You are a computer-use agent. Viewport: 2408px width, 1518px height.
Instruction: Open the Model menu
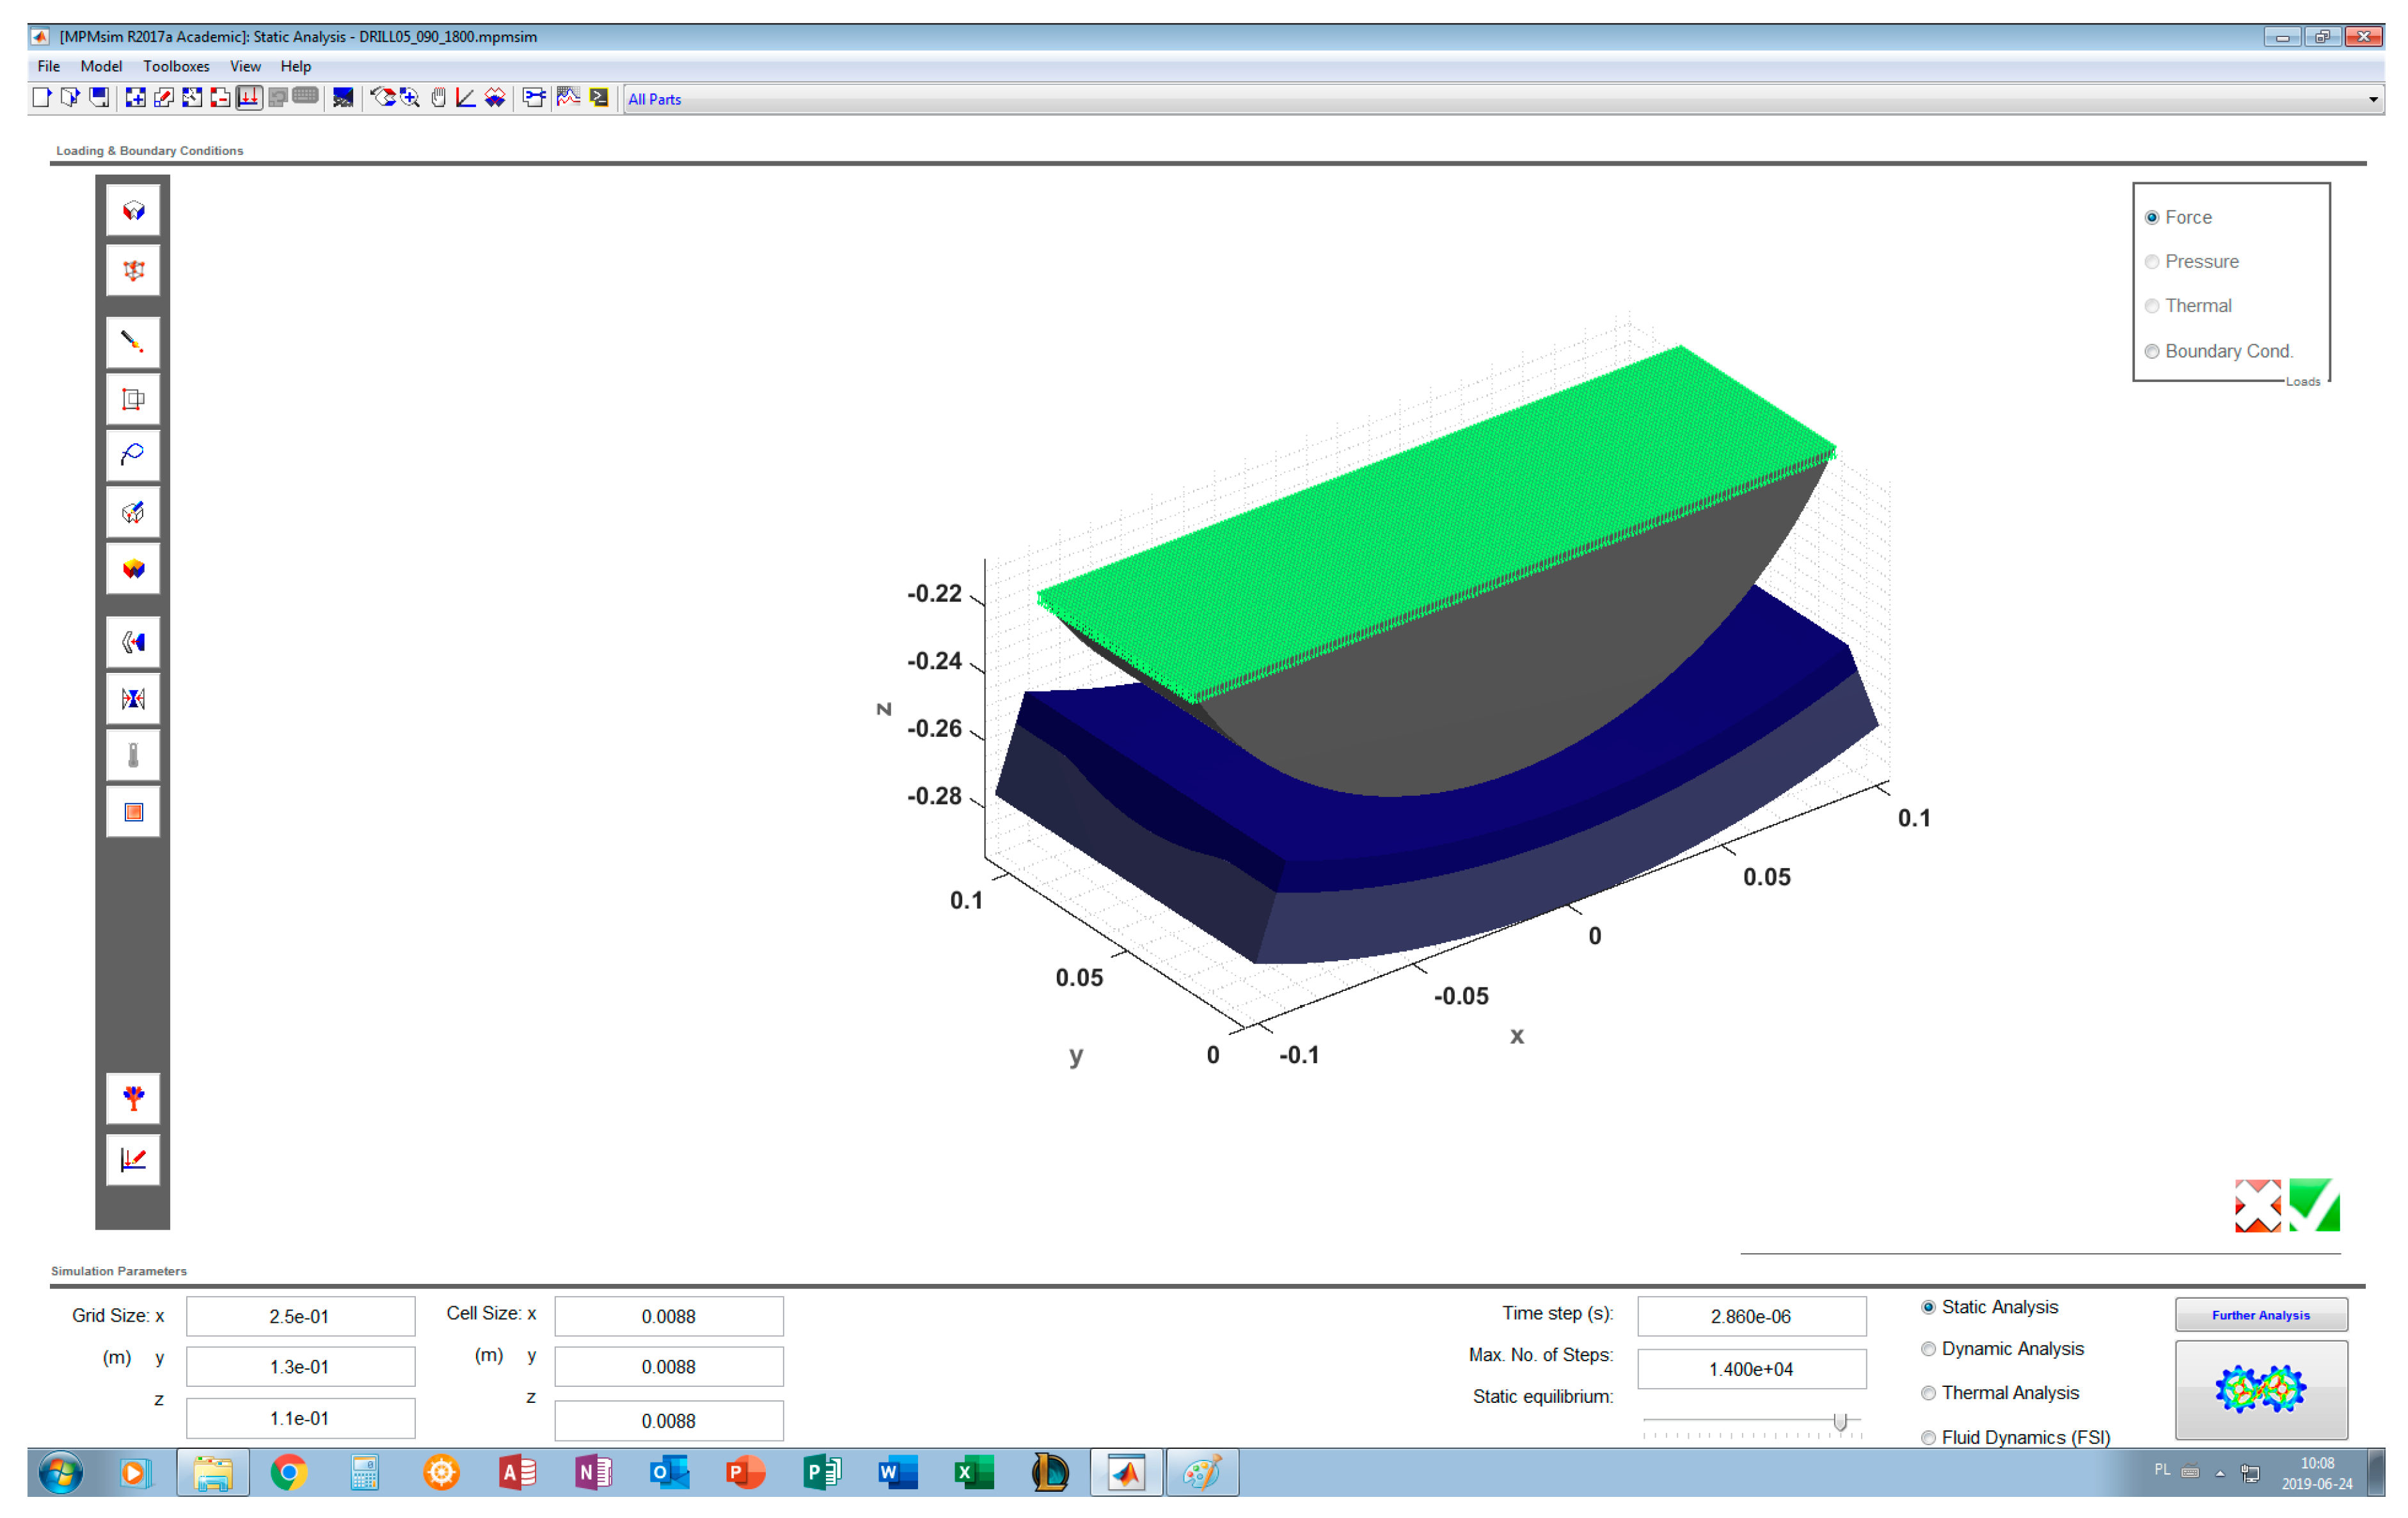101,66
